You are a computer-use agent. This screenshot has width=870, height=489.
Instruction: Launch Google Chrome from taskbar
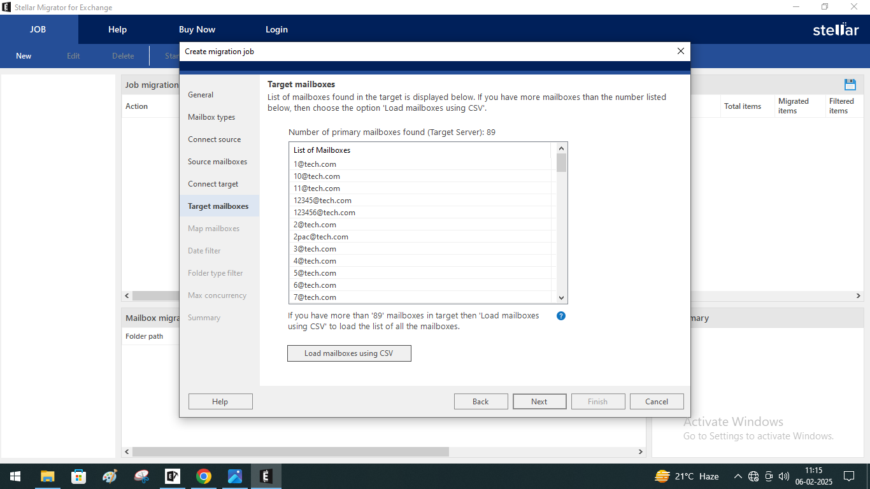point(204,476)
